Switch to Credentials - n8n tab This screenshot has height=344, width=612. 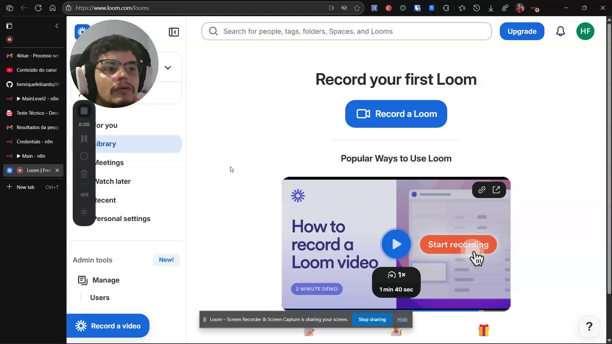[33, 141]
